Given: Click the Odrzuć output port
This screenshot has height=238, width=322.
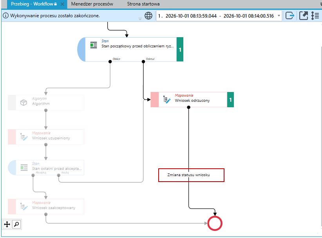Looking at the screenshot, I should tap(143, 61).
